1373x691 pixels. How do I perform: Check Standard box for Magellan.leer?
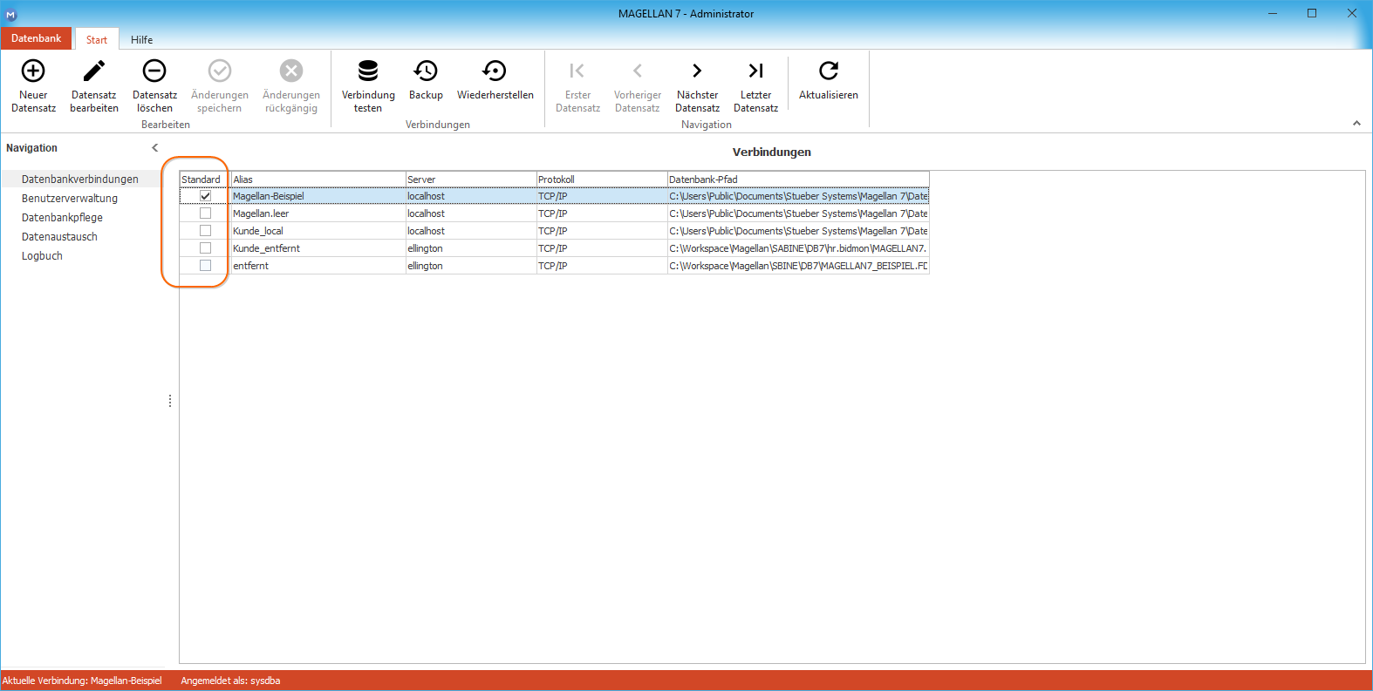tap(205, 213)
